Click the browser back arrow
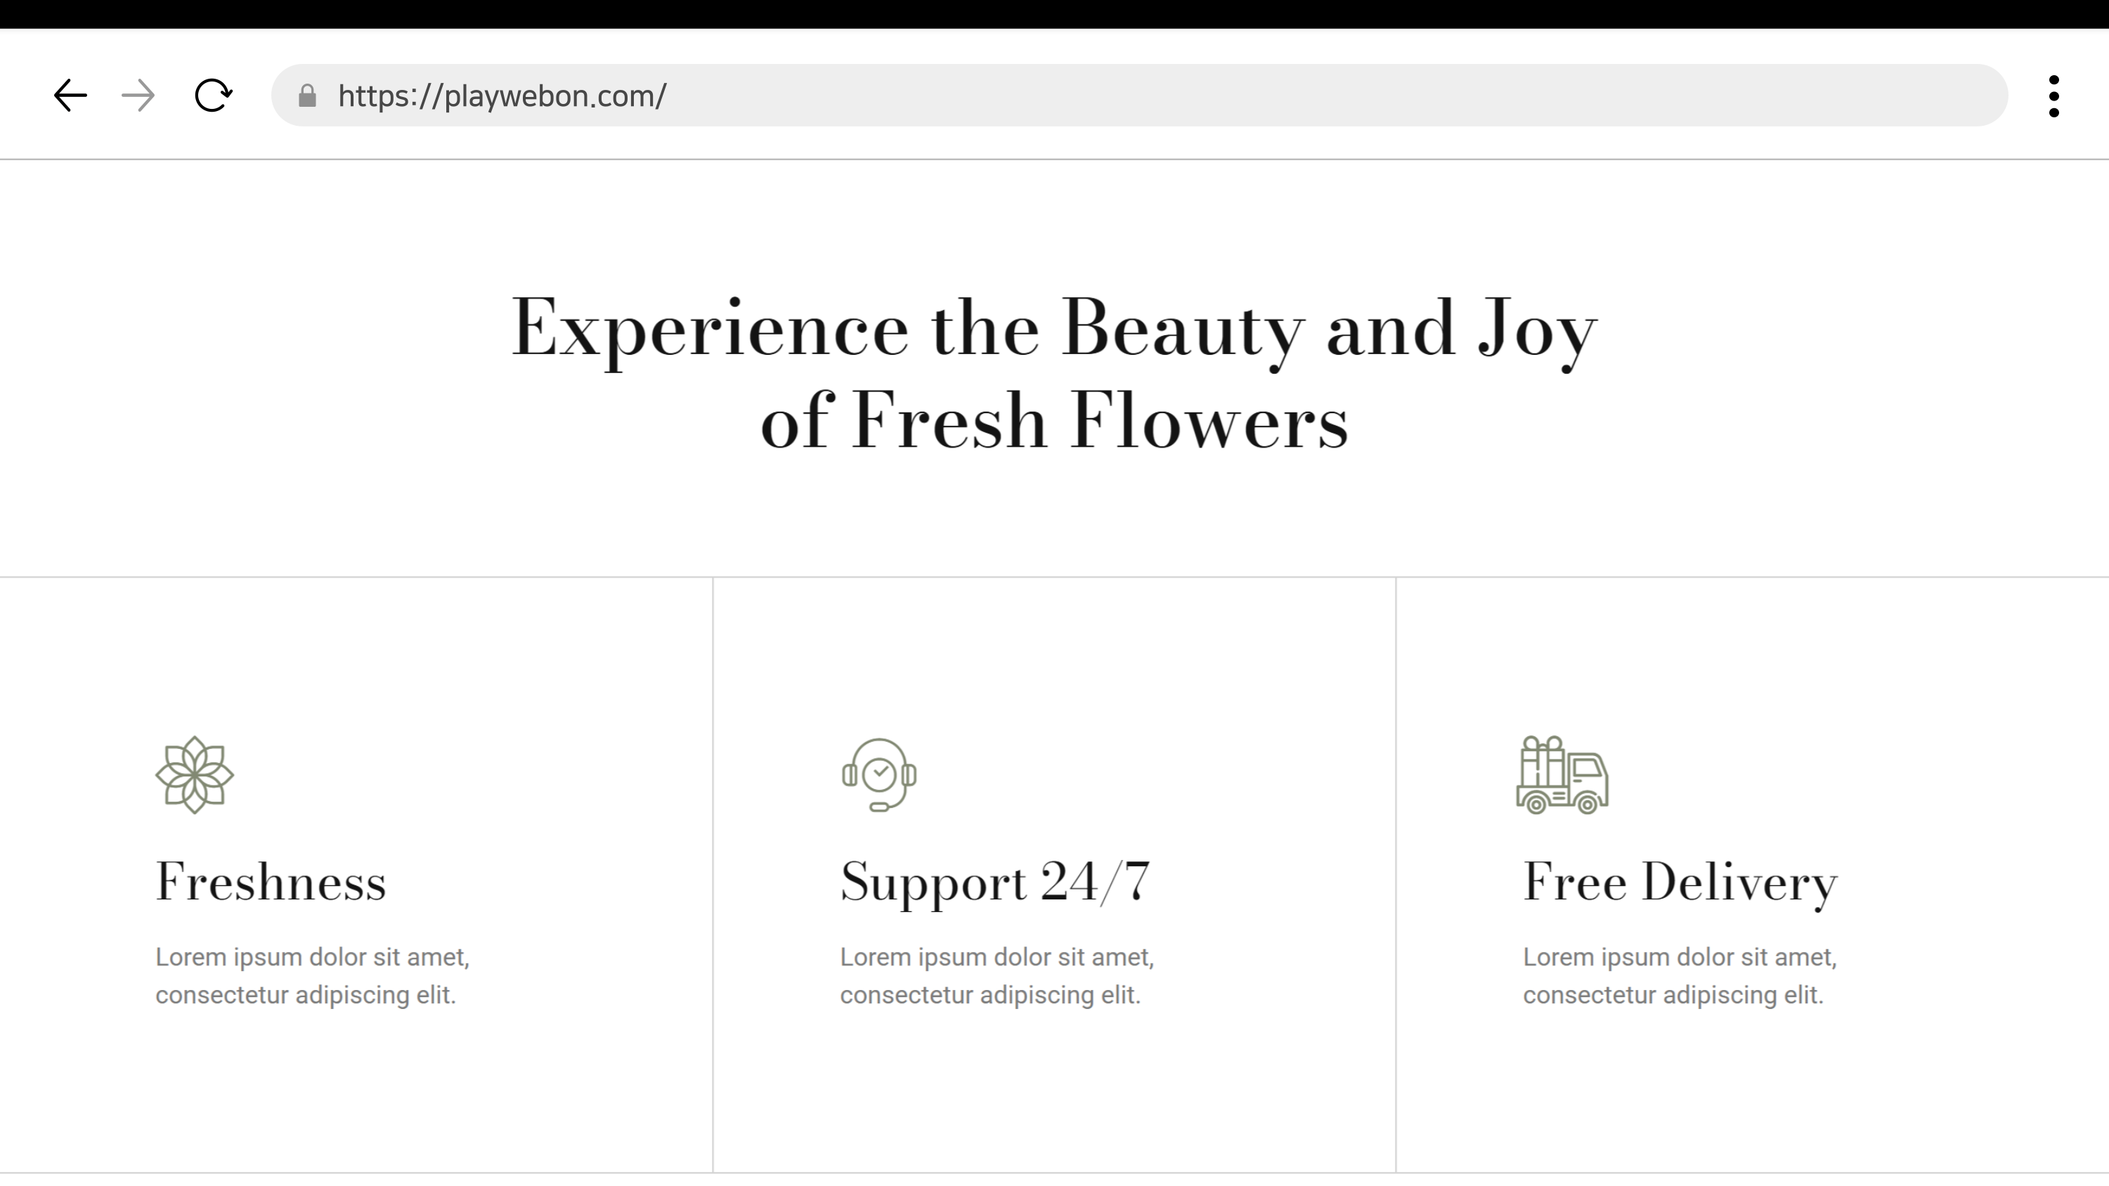 pyautogui.click(x=70, y=96)
